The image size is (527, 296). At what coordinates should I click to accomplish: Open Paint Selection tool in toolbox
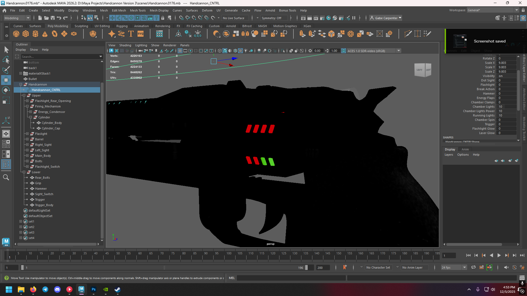pyautogui.click(x=6, y=70)
